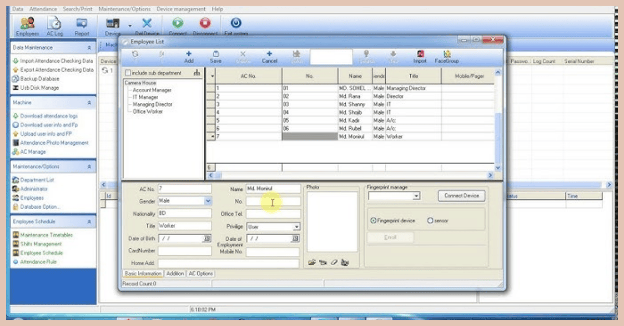This screenshot has height=326, width=624.
Task: Select the sensor radio button
Action: coord(430,221)
